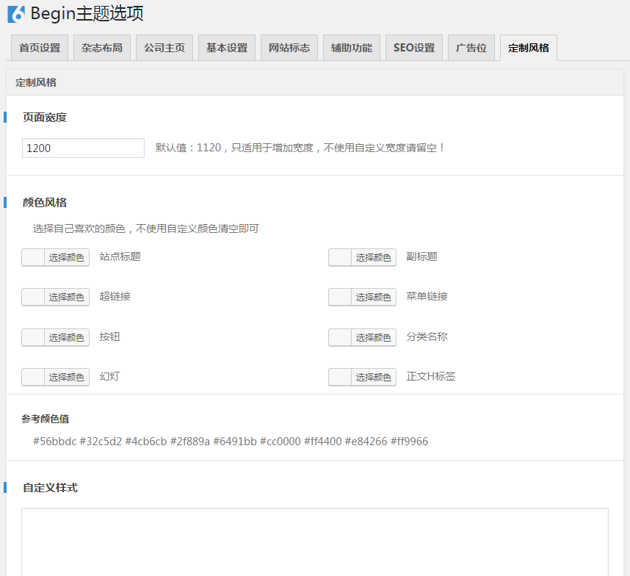Click the 页面宽度 heading

point(45,118)
